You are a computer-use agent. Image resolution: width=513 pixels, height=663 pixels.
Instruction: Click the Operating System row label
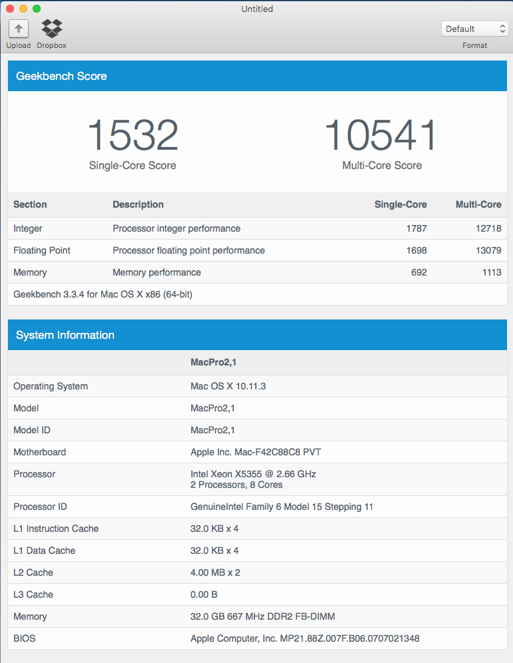point(51,387)
